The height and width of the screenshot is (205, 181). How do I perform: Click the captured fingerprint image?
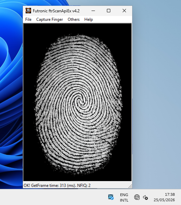(x=78, y=102)
